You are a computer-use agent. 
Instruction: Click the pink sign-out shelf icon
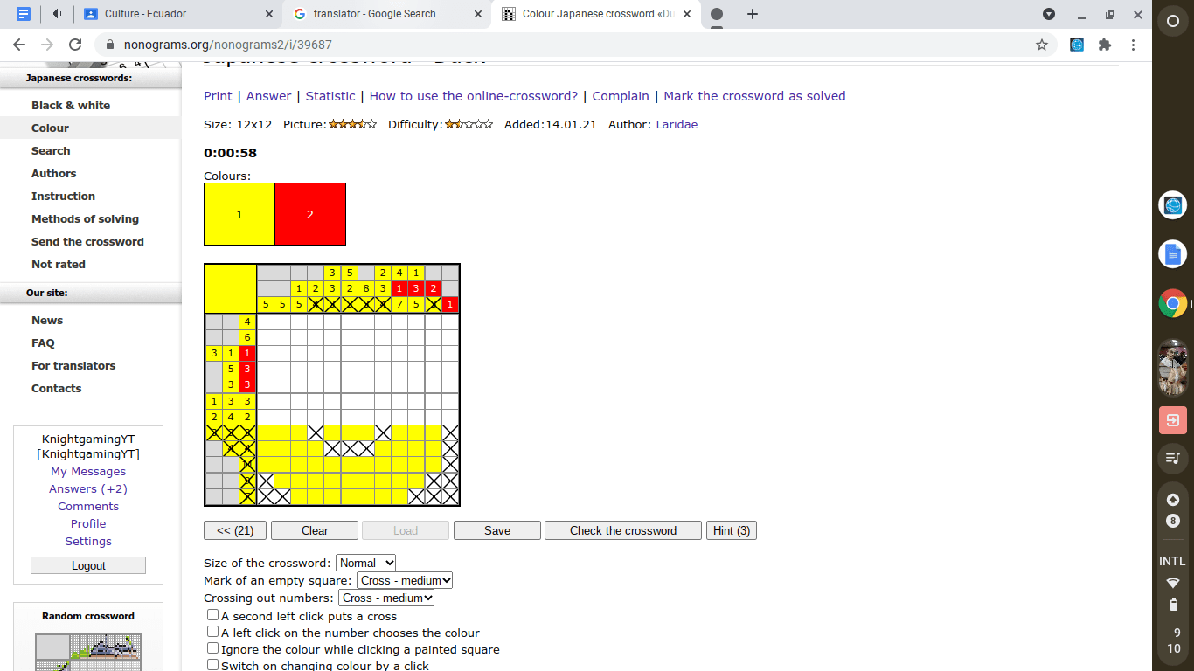pos(1172,419)
